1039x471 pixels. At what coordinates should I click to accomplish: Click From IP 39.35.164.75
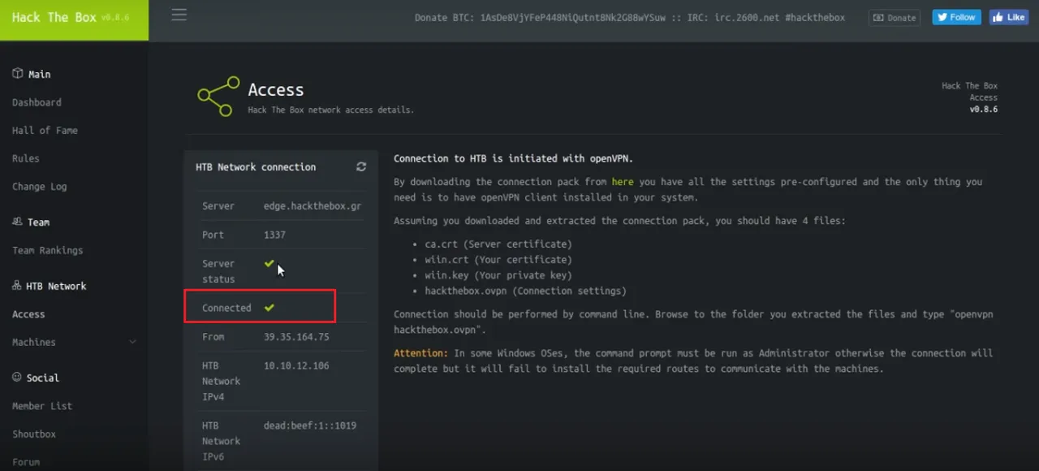[x=296, y=337]
